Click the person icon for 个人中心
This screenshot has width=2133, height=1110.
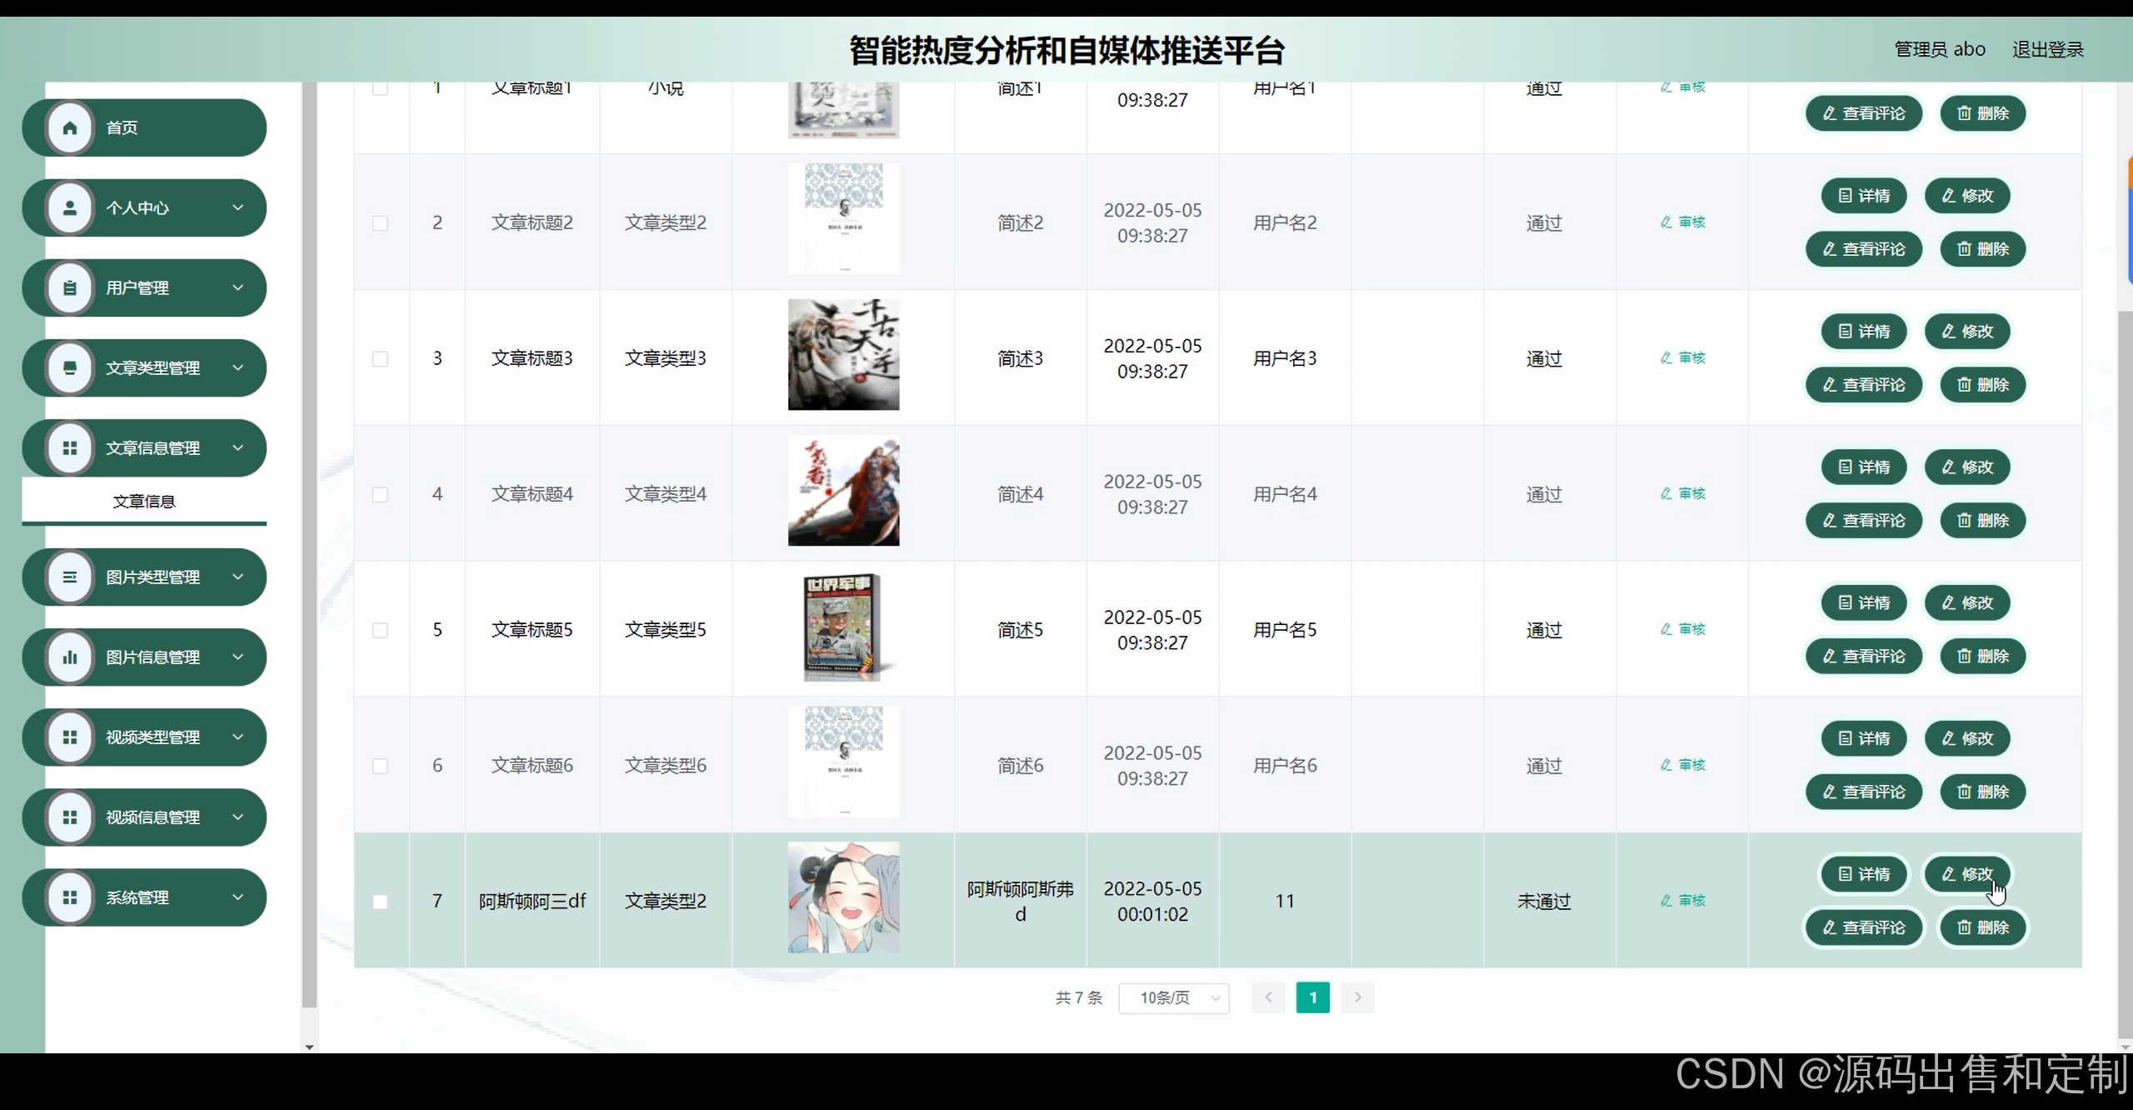pyautogui.click(x=70, y=207)
